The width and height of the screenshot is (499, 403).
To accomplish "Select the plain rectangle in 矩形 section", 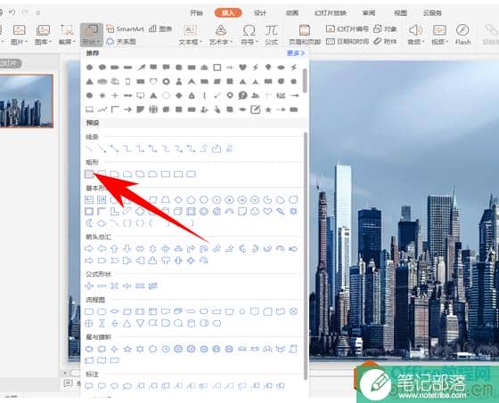I will tap(89, 173).
